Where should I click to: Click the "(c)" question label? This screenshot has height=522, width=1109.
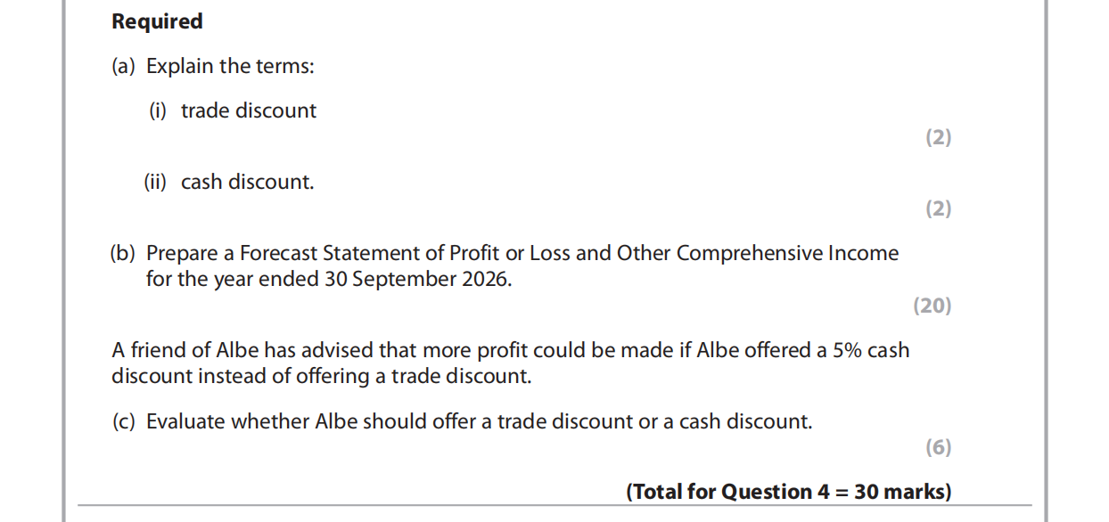[123, 421]
